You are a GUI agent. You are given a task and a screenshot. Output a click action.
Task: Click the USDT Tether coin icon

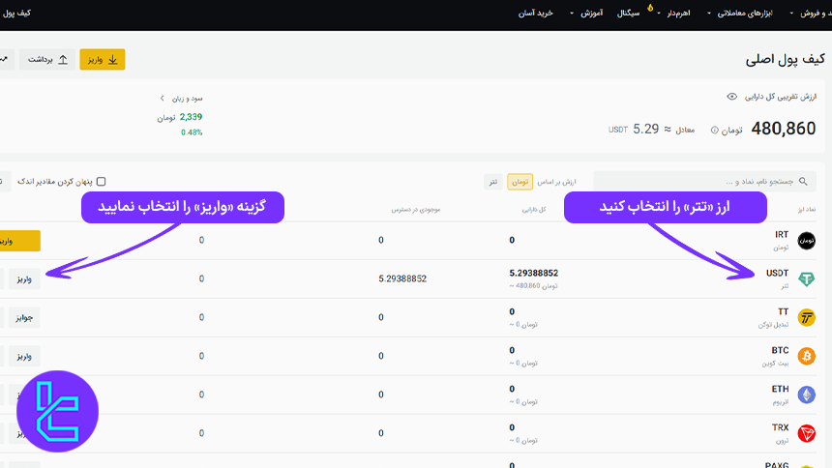point(807,279)
